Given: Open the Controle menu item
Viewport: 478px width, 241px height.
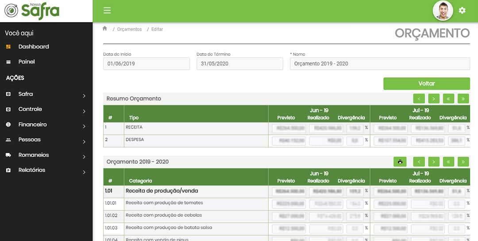Looking at the screenshot, I should coord(30,109).
